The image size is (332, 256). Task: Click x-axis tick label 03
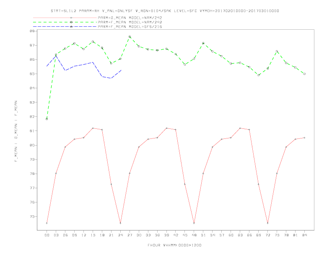pos(56,235)
